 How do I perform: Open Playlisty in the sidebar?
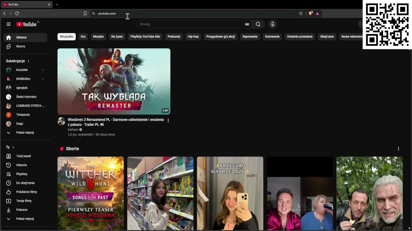point(25,174)
